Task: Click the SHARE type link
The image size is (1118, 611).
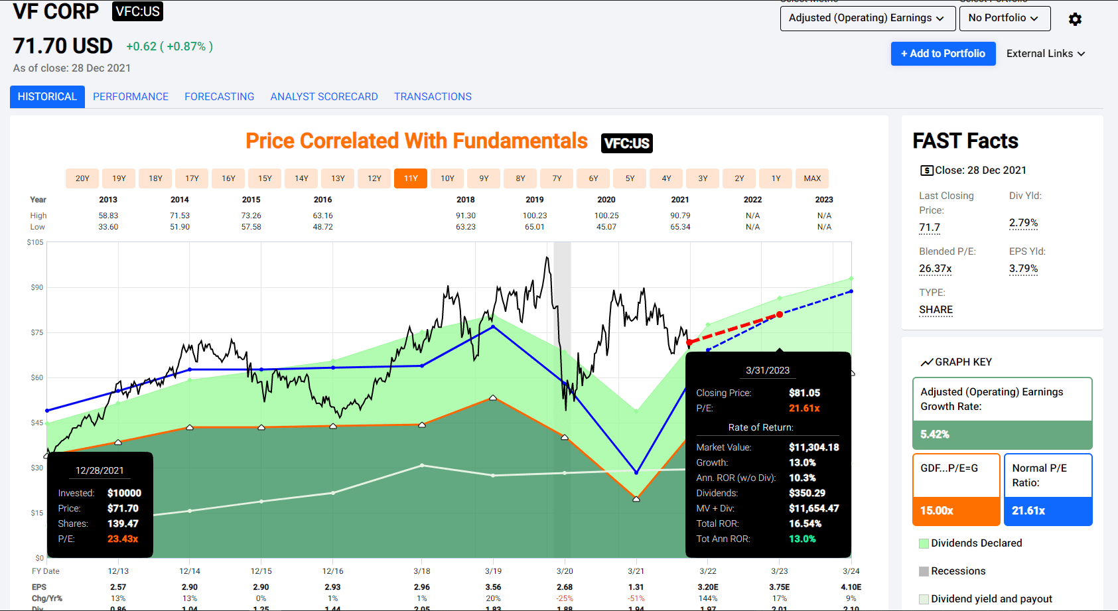Action: [936, 310]
